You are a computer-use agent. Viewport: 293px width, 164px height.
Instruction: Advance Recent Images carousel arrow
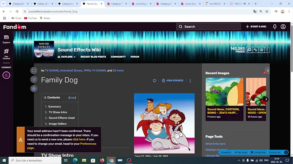tap(266, 99)
